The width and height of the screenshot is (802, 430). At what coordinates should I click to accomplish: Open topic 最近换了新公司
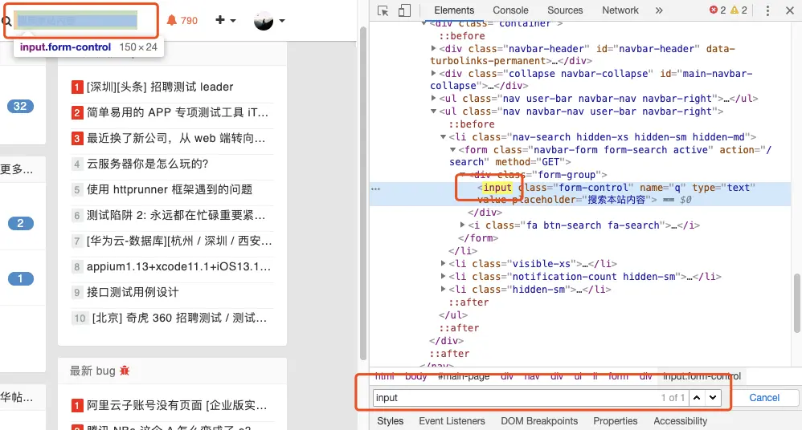[x=176, y=138]
